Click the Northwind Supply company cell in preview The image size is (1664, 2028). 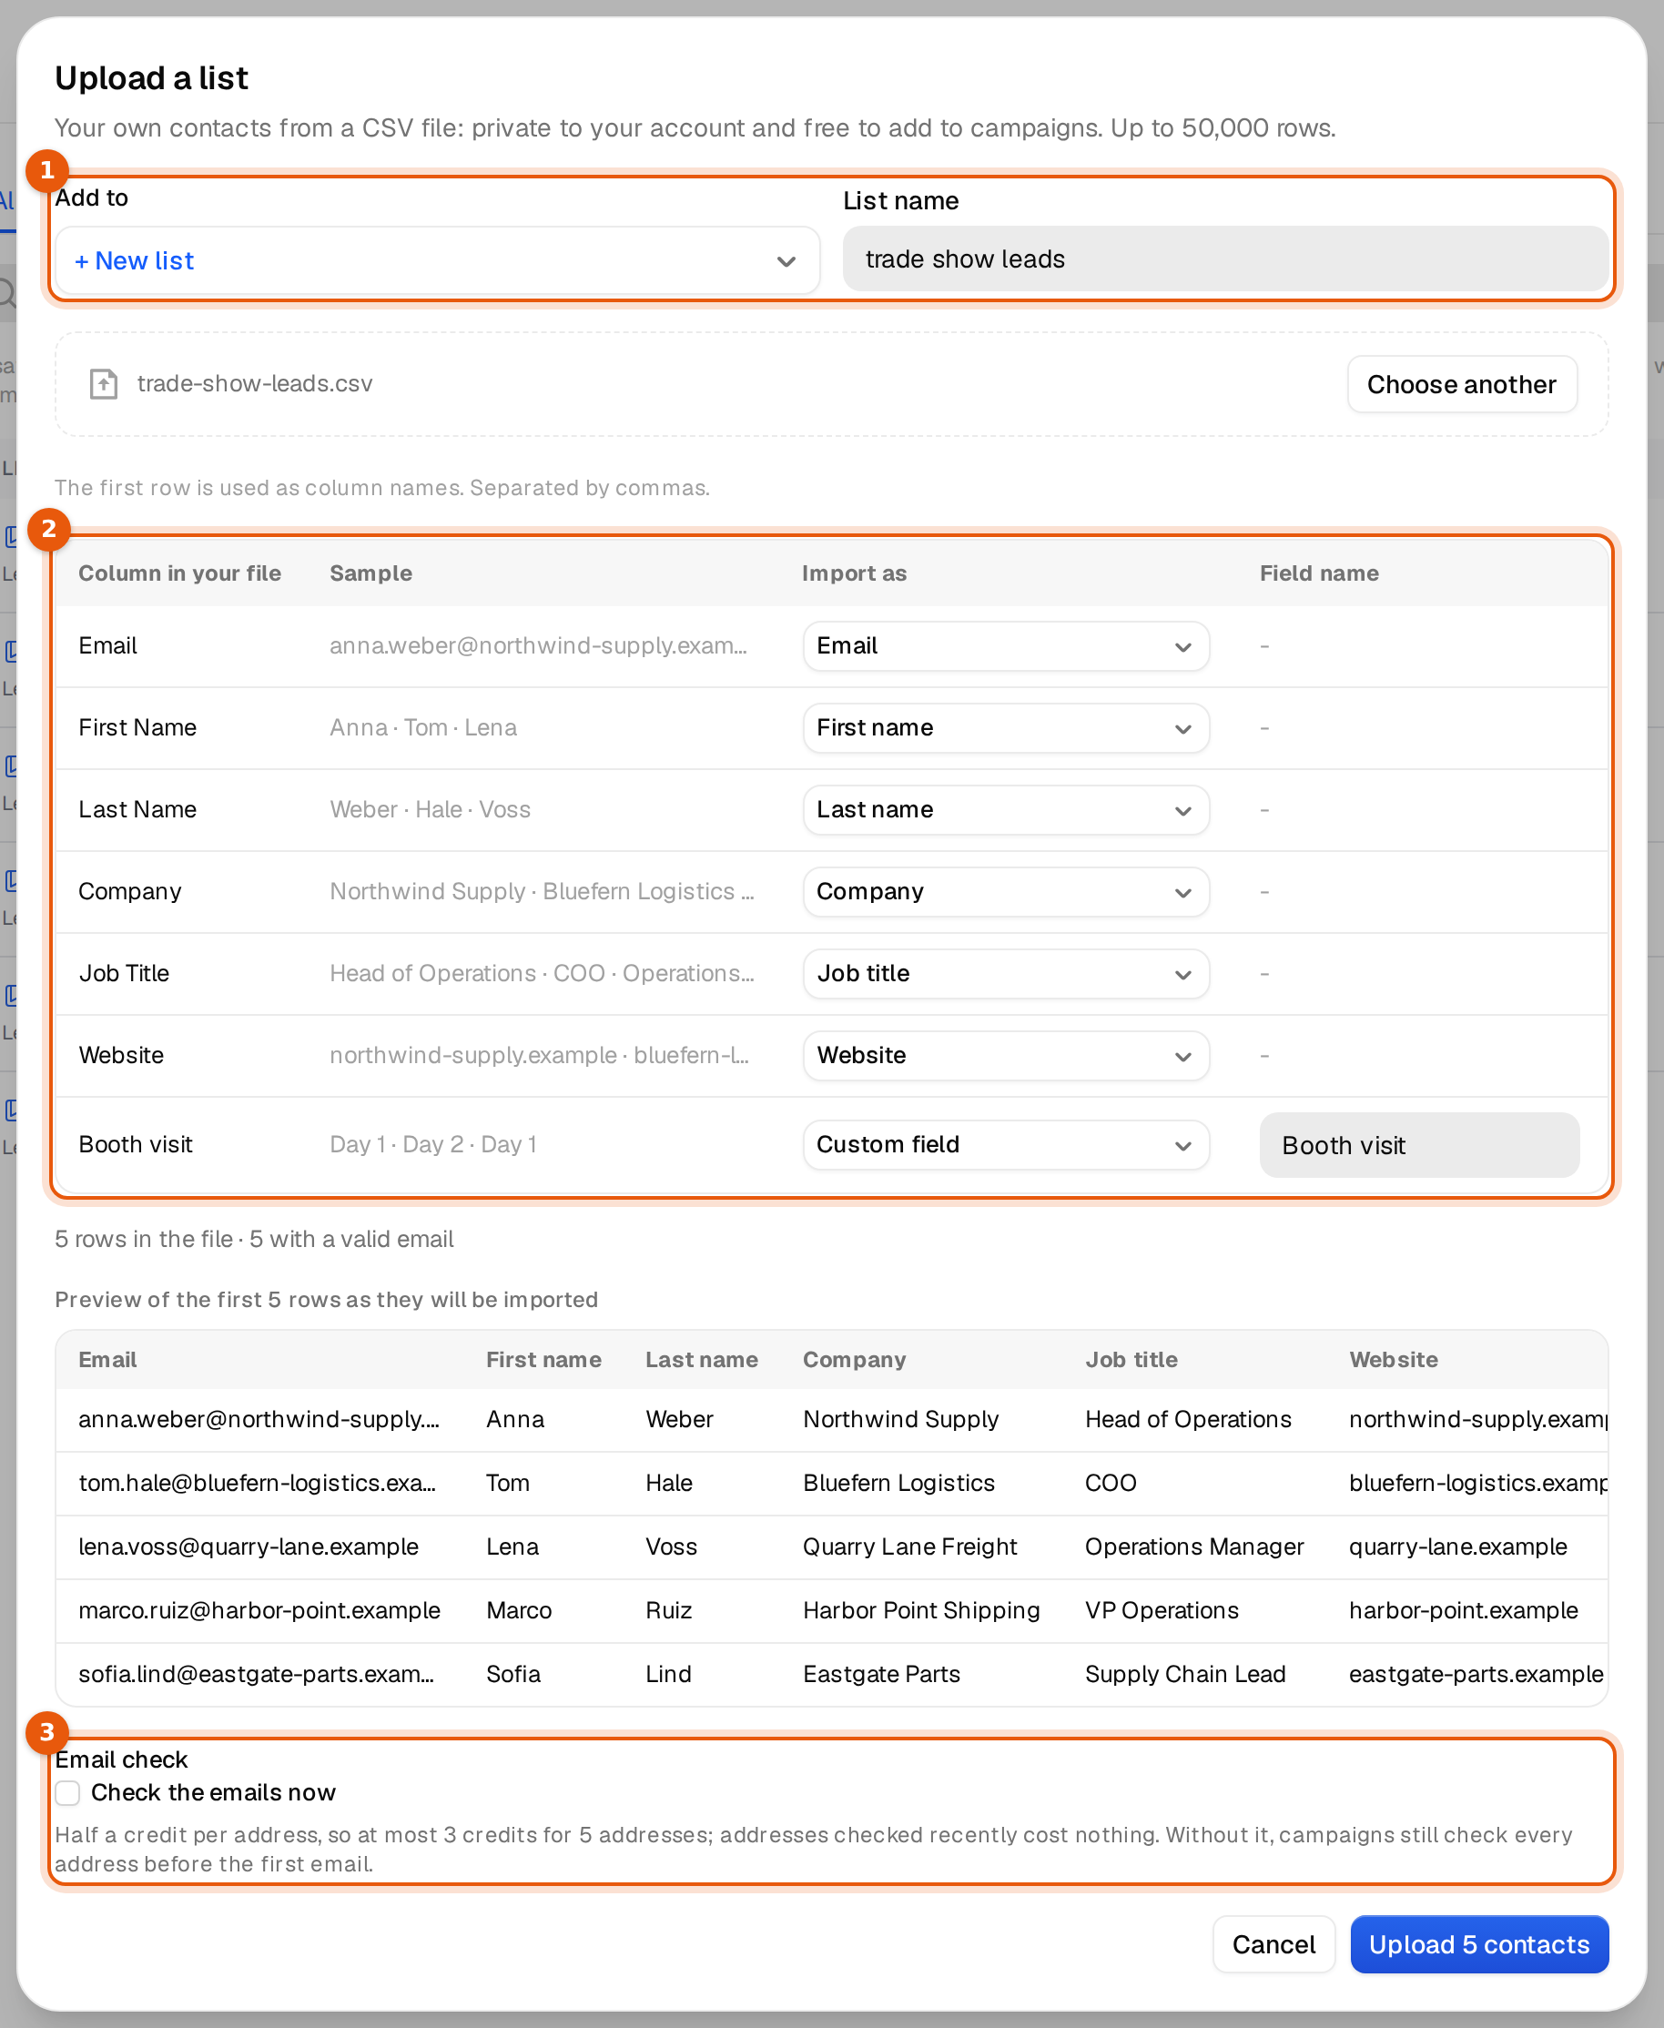coord(900,1419)
